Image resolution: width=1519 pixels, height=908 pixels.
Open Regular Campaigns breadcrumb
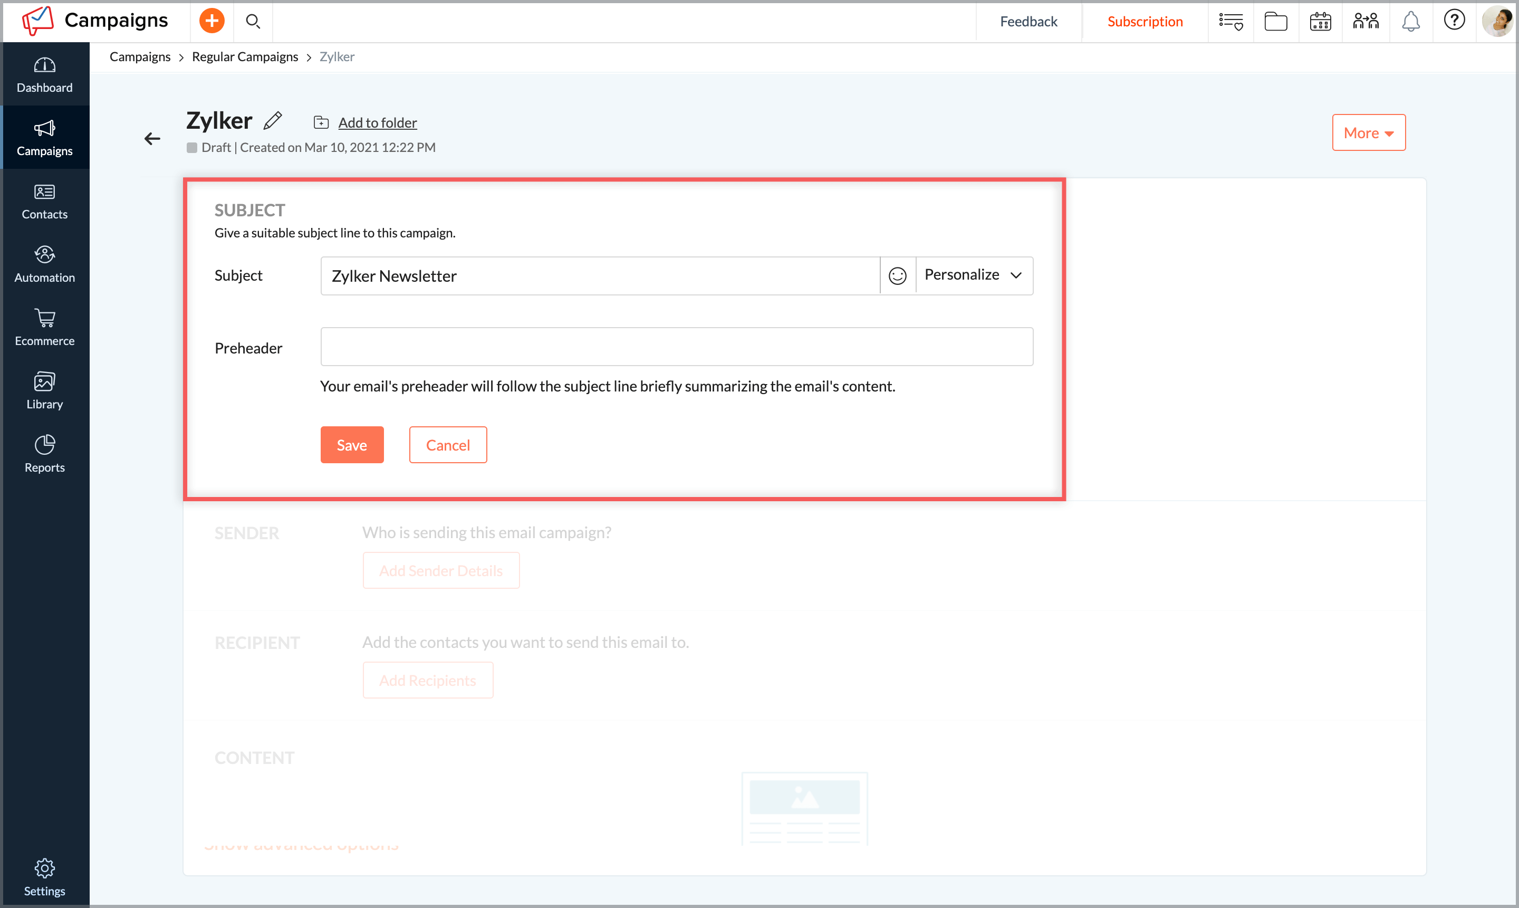(245, 56)
